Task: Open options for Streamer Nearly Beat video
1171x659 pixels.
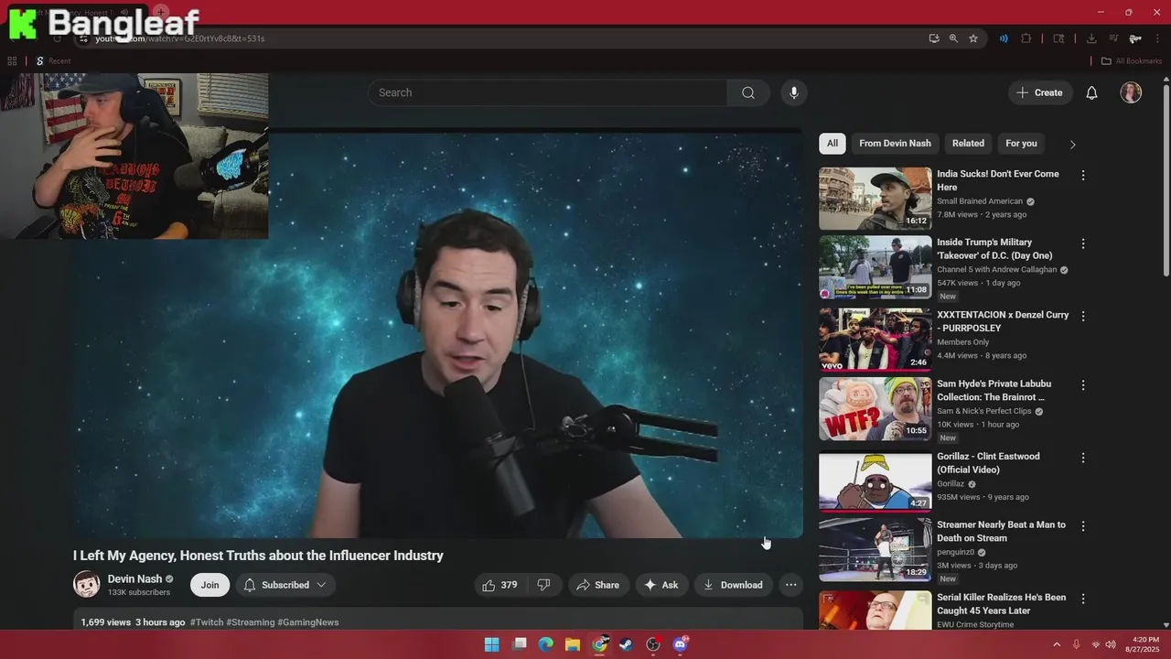Action: (x=1083, y=526)
